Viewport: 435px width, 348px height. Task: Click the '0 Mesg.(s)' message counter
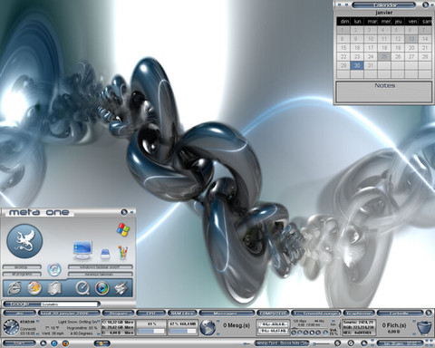click(237, 325)
